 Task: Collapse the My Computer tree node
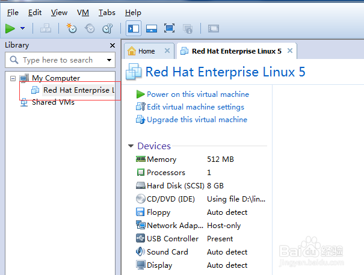click(x=13, y=78)
